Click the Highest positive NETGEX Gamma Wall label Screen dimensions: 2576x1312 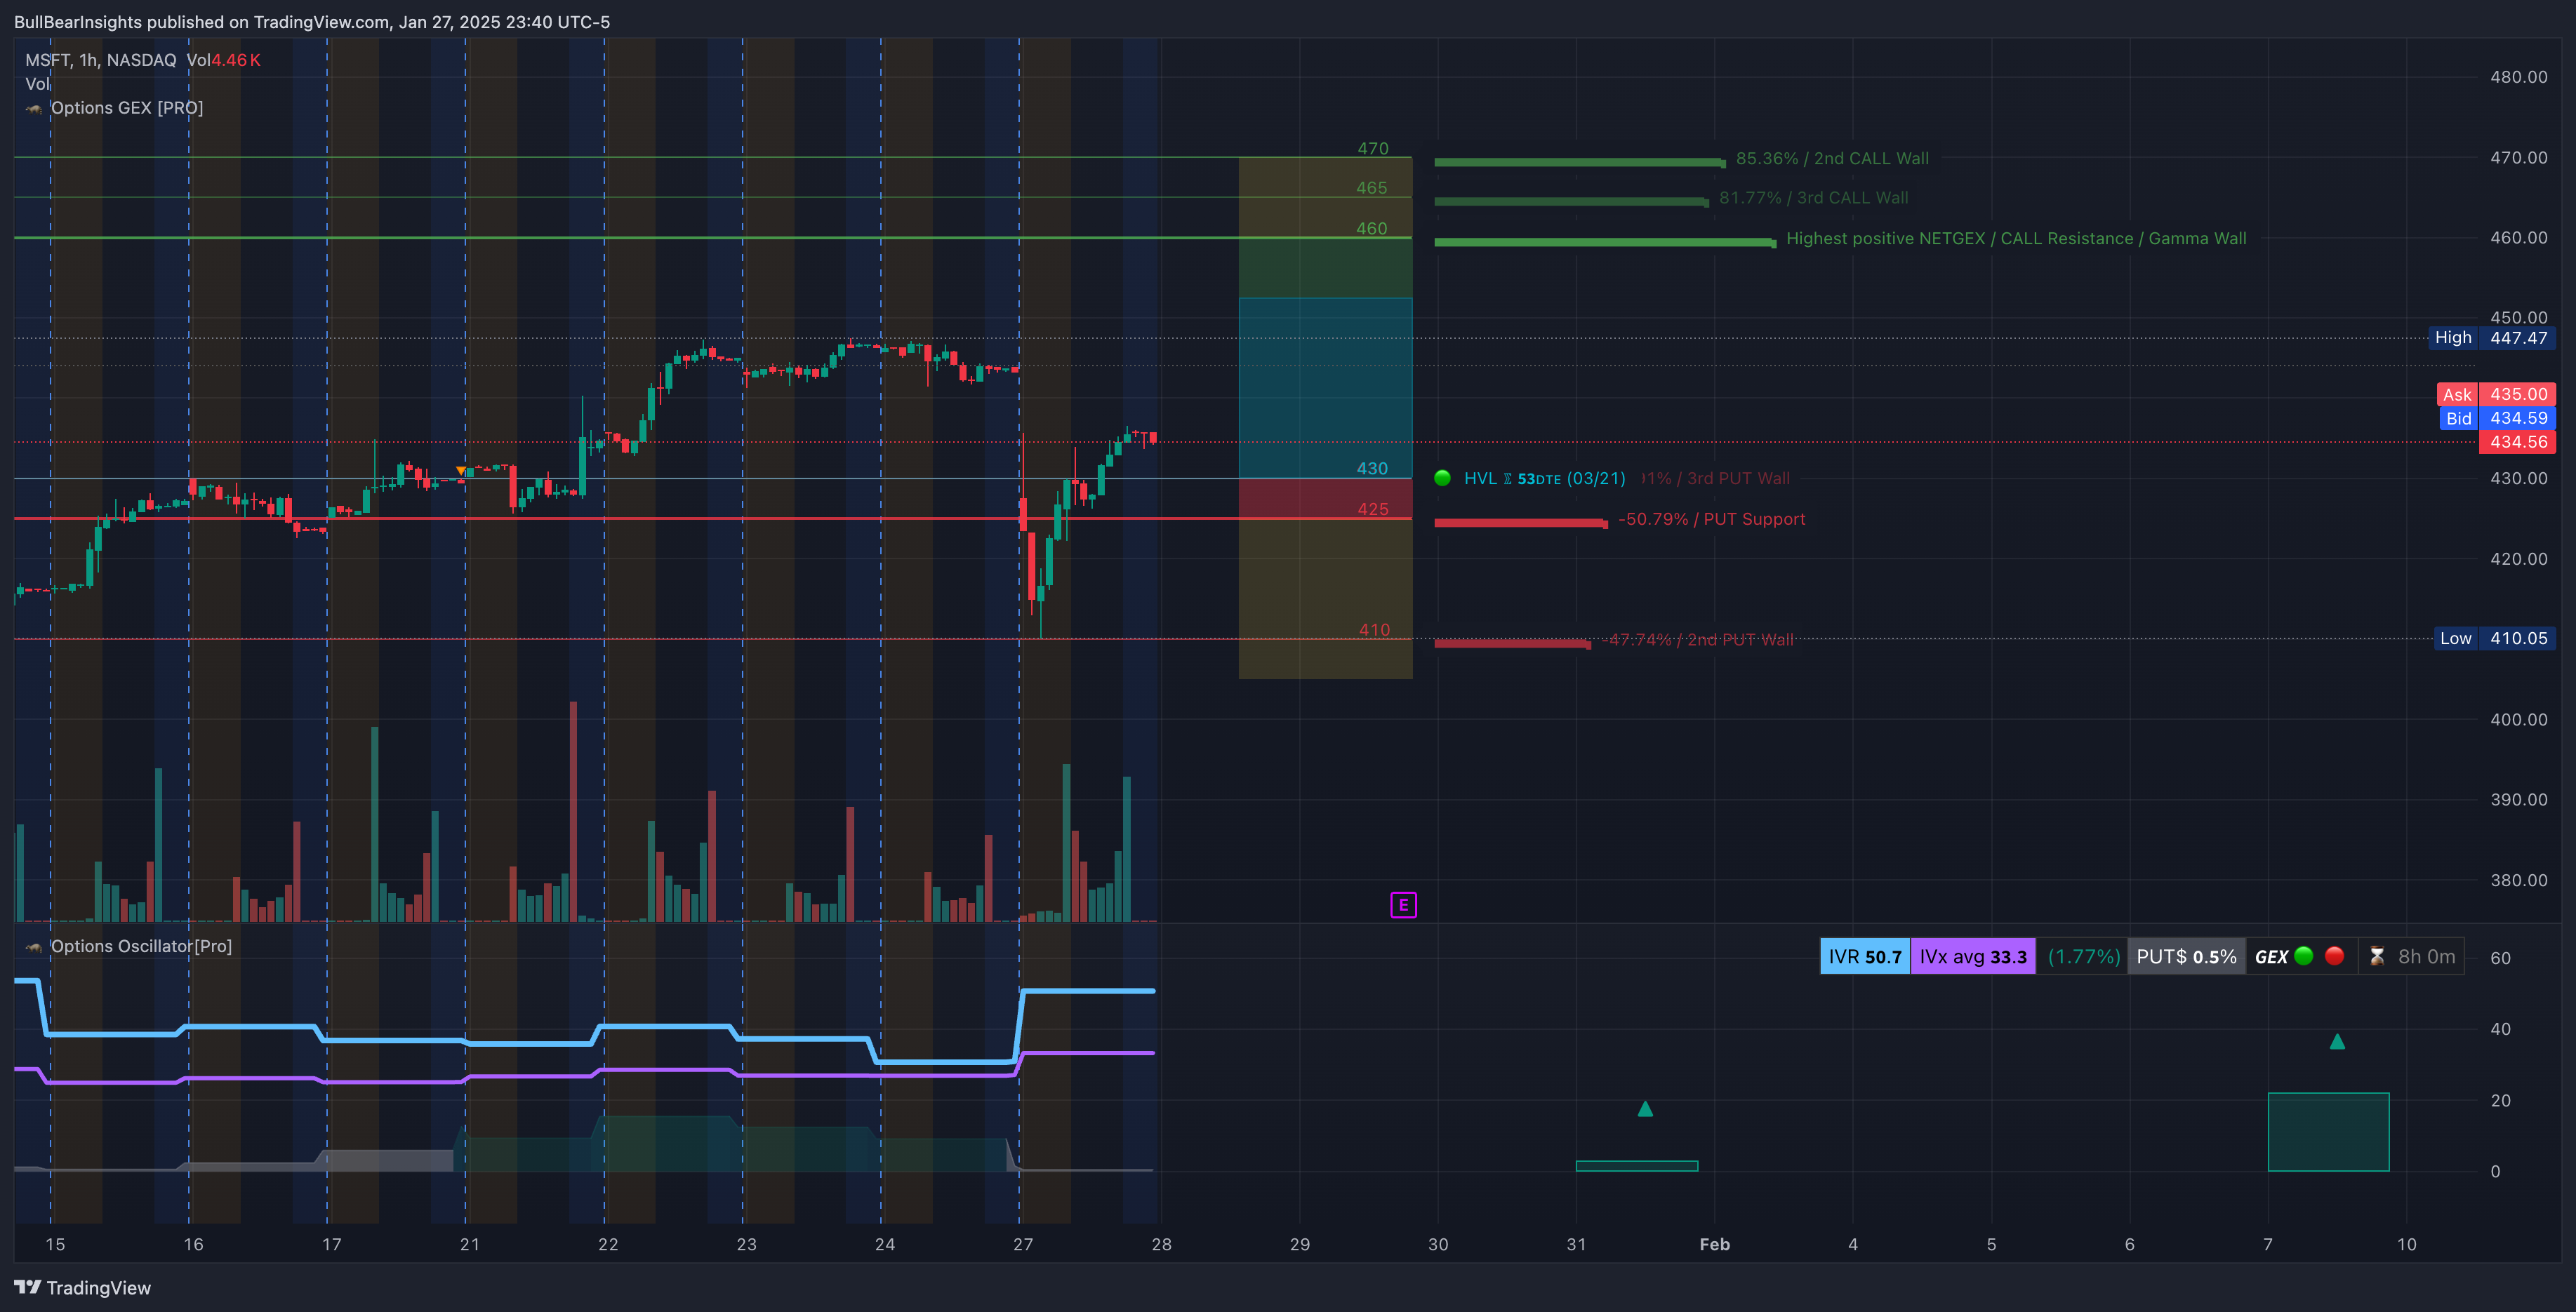[x=2016, y=238]
